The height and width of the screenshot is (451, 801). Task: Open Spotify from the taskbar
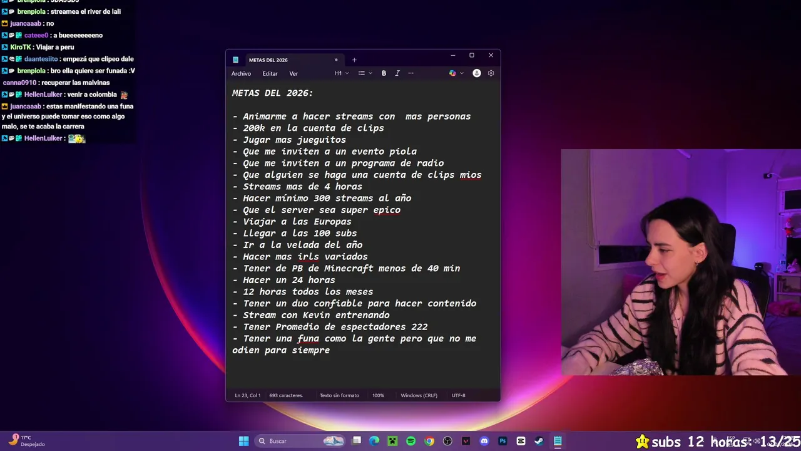(411, 441)
